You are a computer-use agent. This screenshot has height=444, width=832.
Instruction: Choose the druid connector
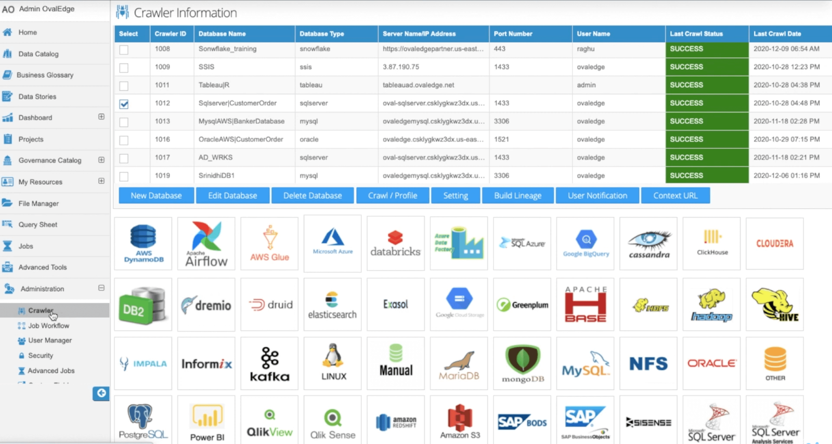269,305
